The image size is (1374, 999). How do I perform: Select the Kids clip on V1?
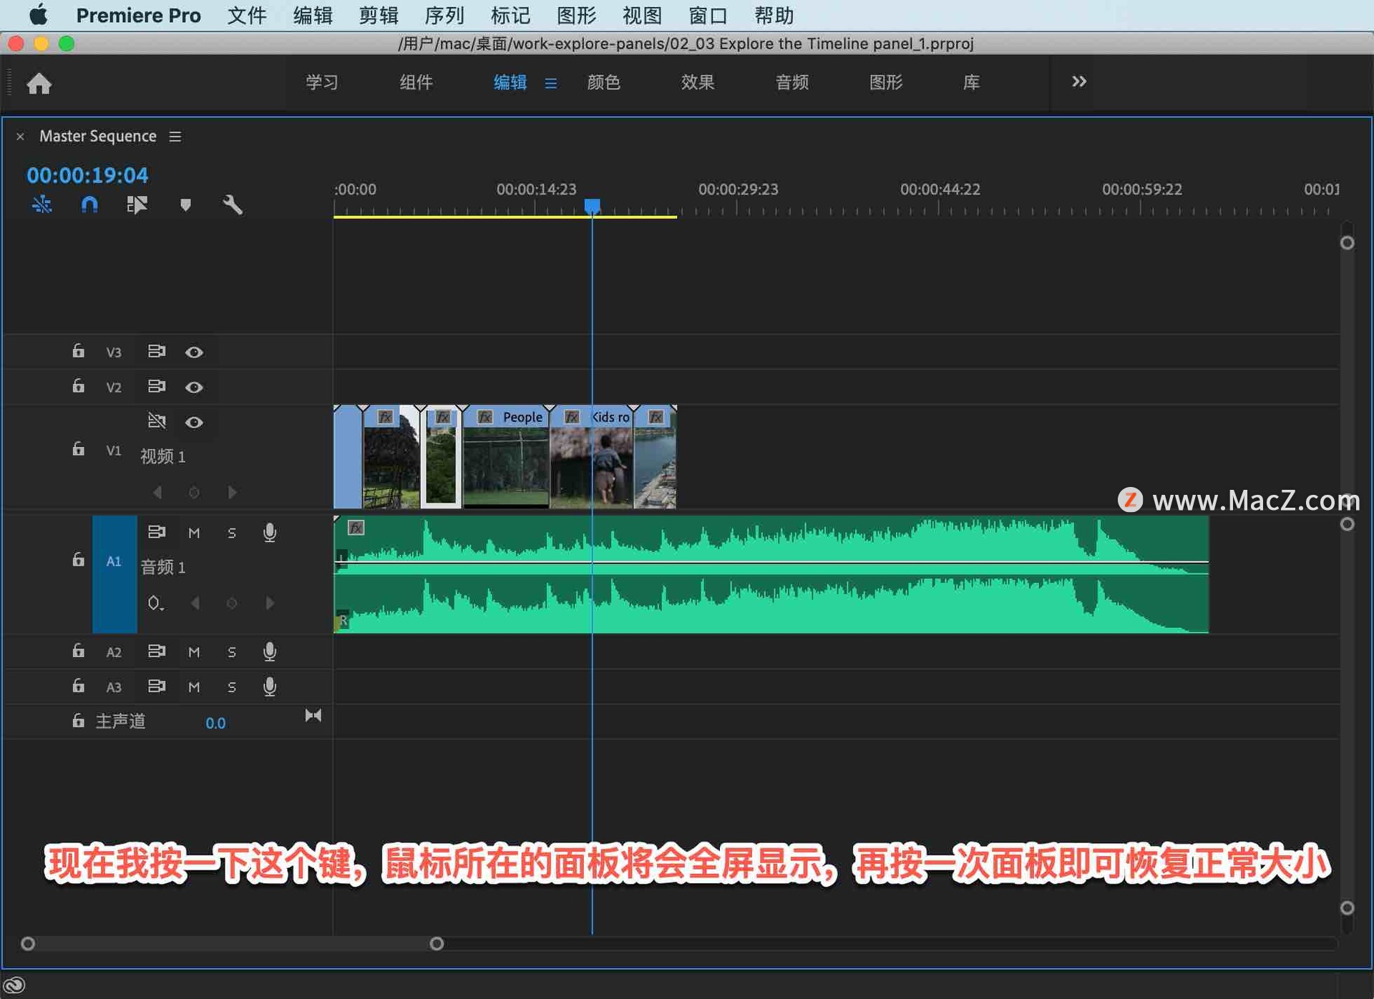click(591, 456)
